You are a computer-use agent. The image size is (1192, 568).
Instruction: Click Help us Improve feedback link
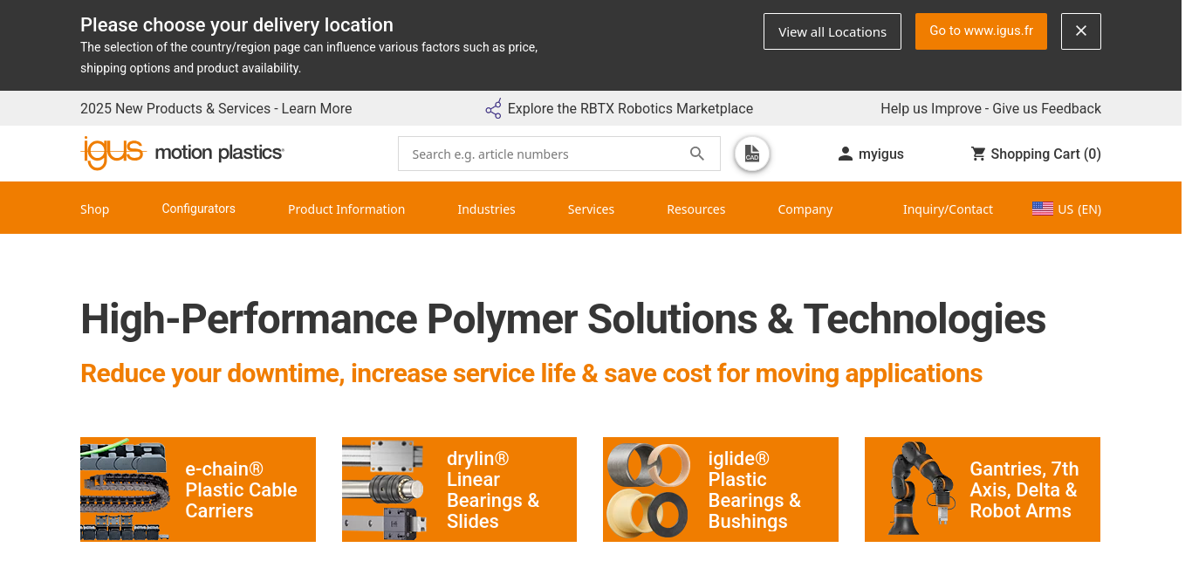coord(990,109)
